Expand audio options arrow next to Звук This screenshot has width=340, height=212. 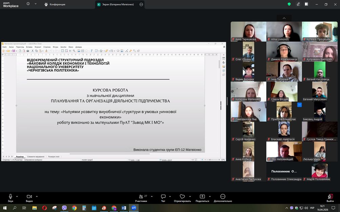(x=18, y=196)
